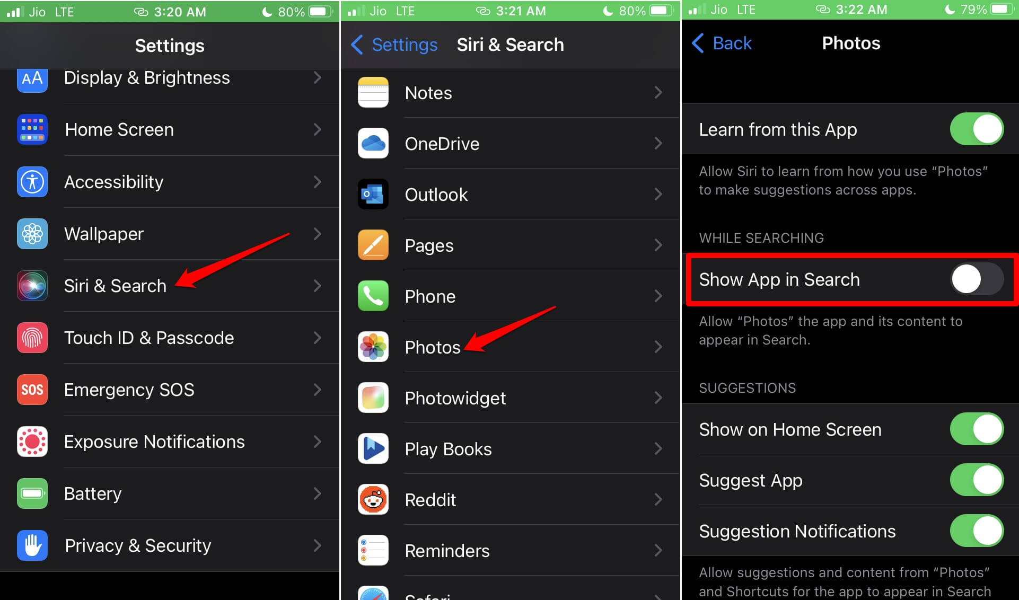Open Outlook app settings
1019x600 pixels.
(510, 195)
